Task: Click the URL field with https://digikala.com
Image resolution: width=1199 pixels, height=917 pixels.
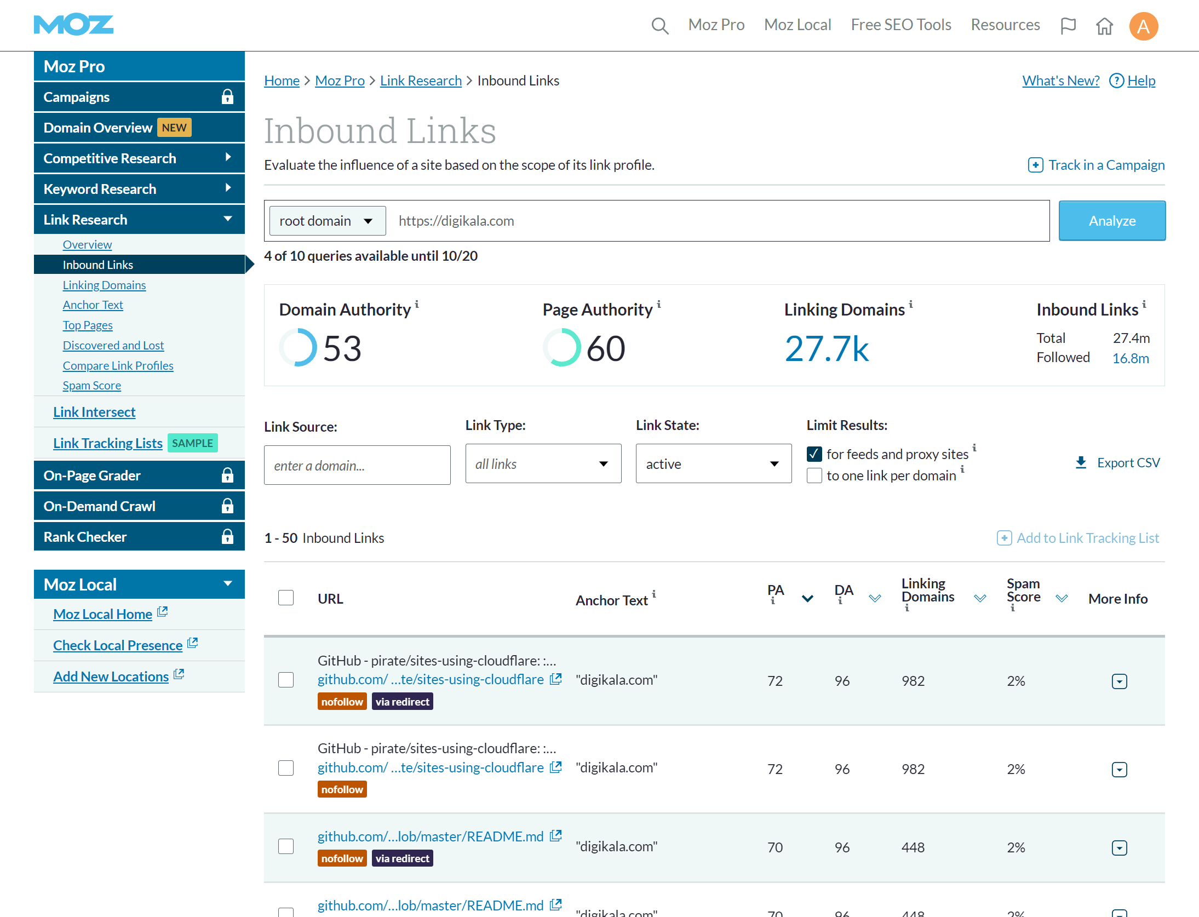Action: (718, 221)
